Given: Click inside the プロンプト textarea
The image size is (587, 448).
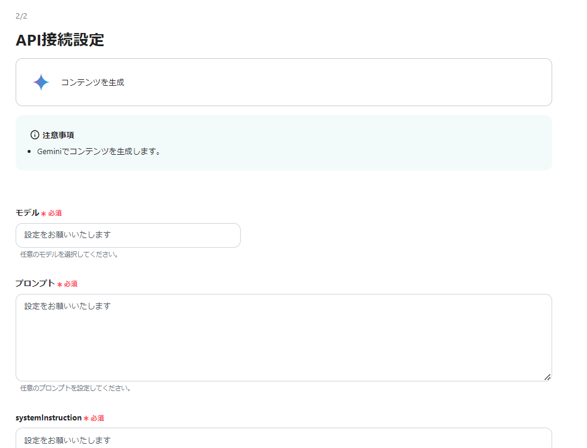Looking at the screenshot, I should (283, 336).
